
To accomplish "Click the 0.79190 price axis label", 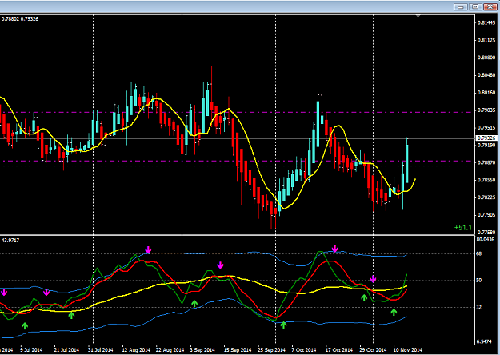I will [x=486, y=145].
